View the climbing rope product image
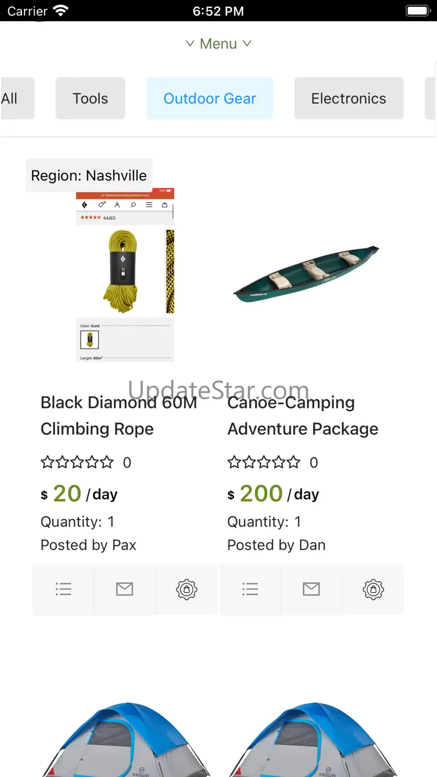437x777 pixels. pos(125,274)
